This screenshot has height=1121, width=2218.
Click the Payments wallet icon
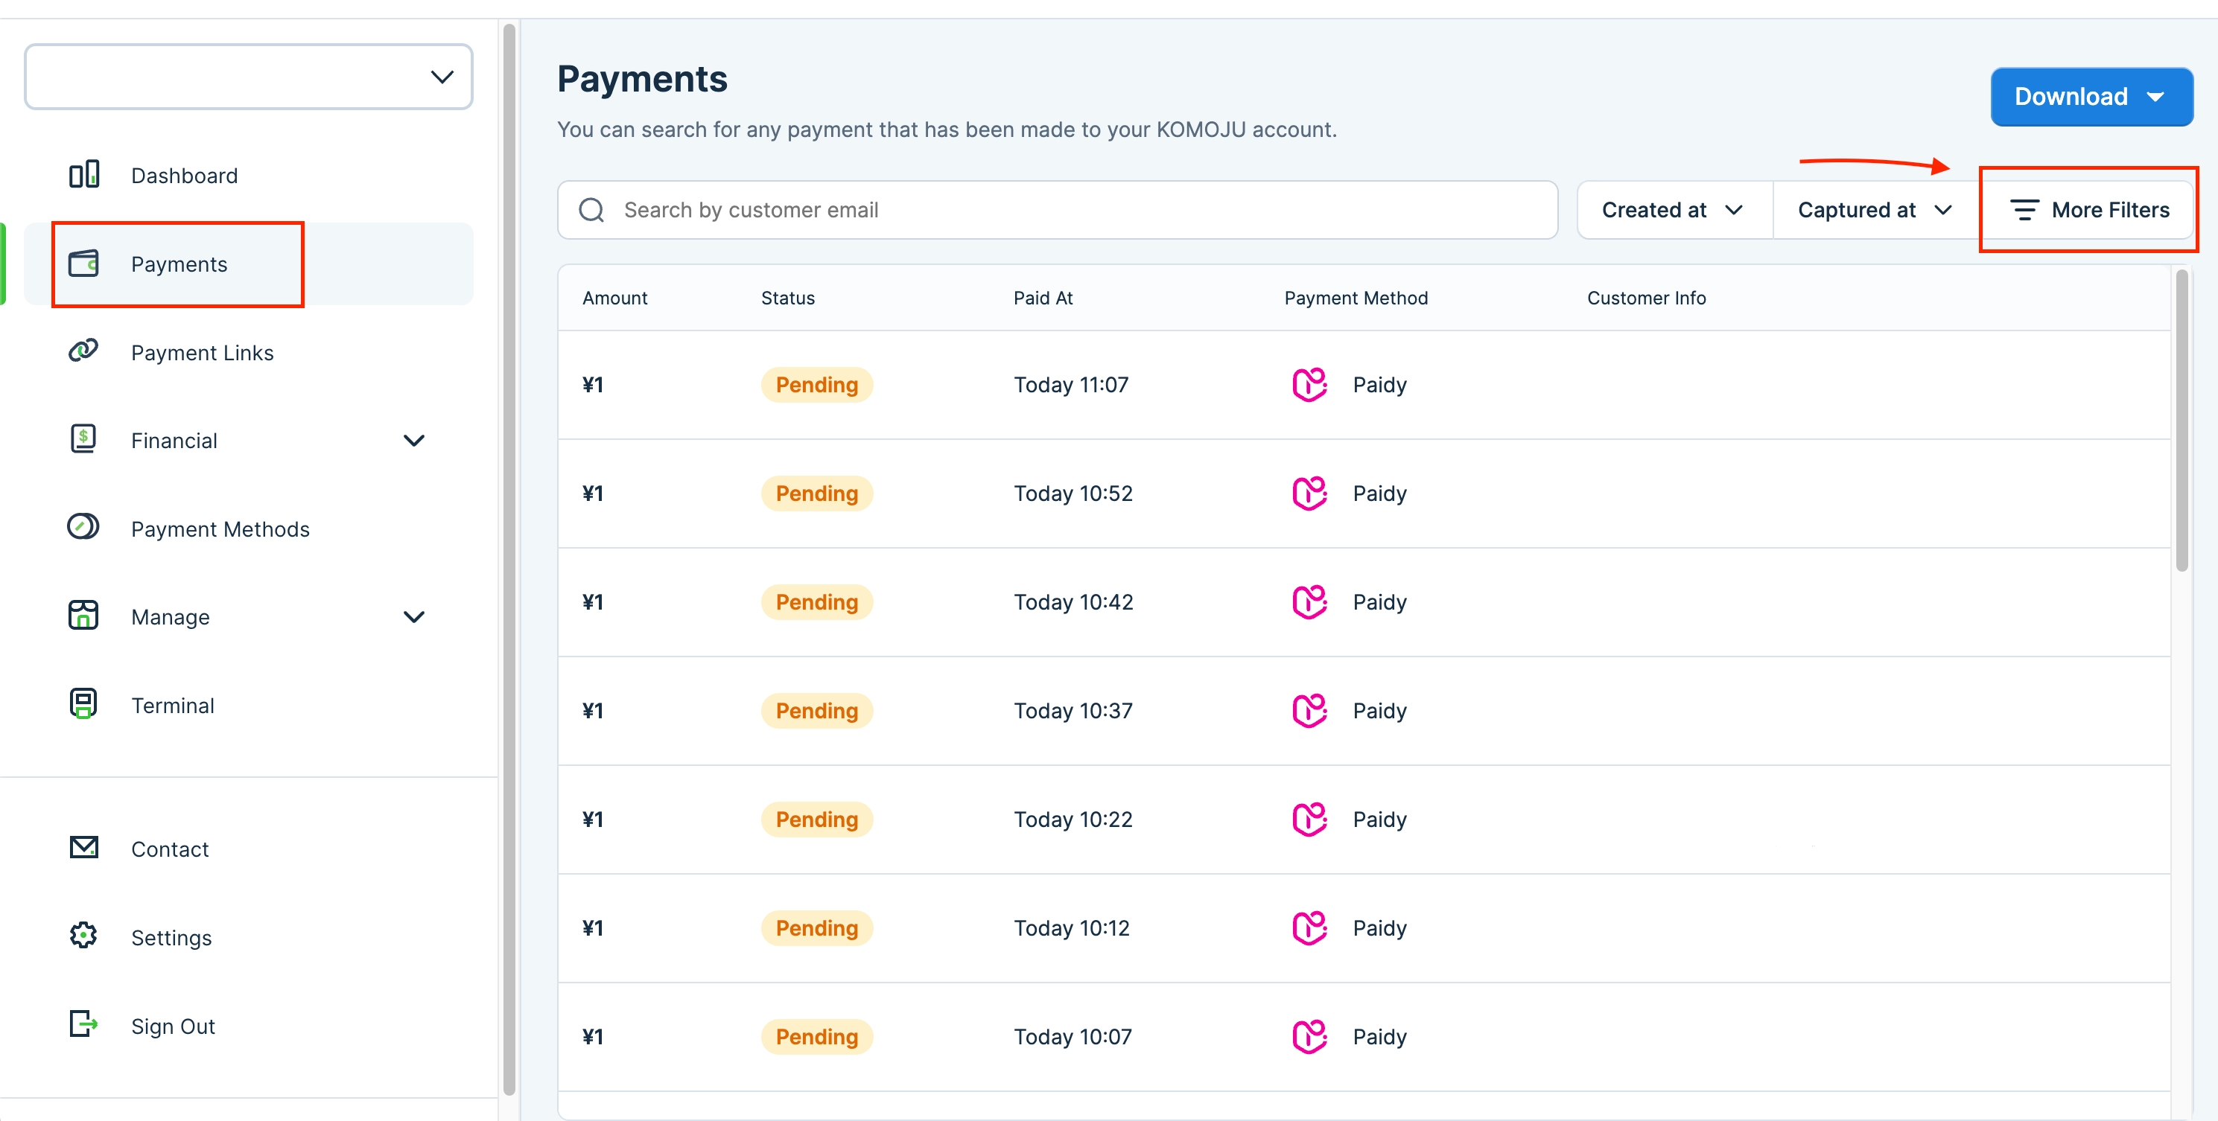click(83, 264)
